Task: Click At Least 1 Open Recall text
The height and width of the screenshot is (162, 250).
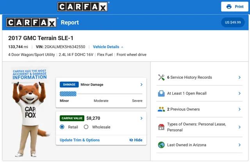Action: pos(187,93)
